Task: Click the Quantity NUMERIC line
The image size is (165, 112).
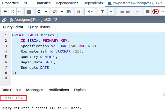Action: (39, 57)
